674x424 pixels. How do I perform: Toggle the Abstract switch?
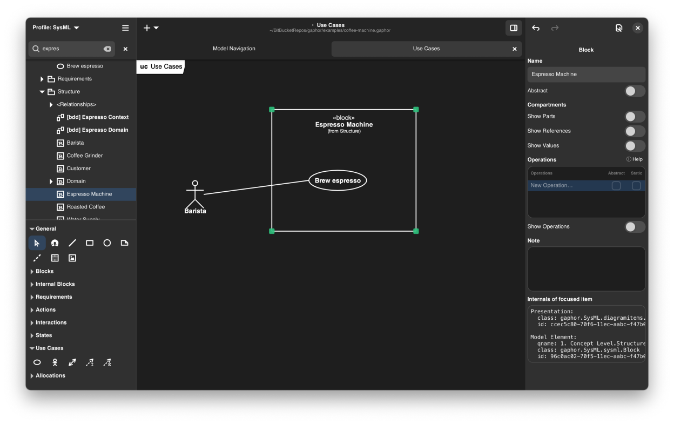click(x=635, y=91)
